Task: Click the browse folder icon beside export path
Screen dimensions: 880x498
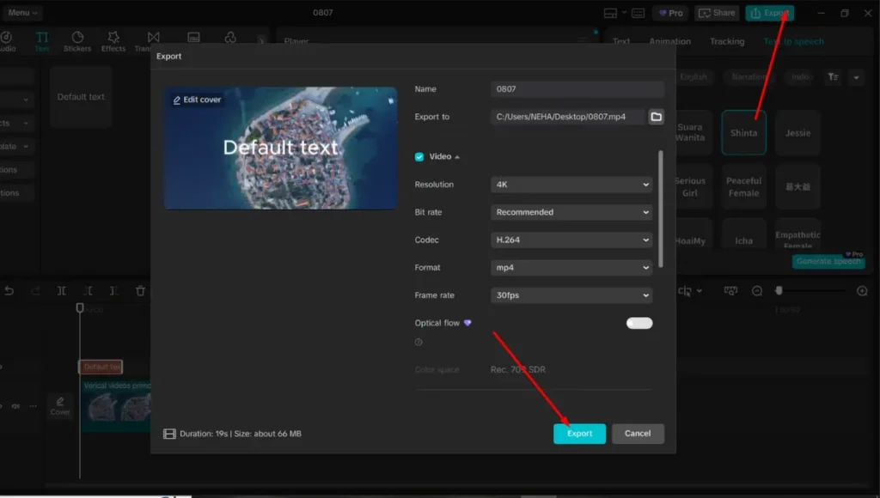Action: coord(656,117)
